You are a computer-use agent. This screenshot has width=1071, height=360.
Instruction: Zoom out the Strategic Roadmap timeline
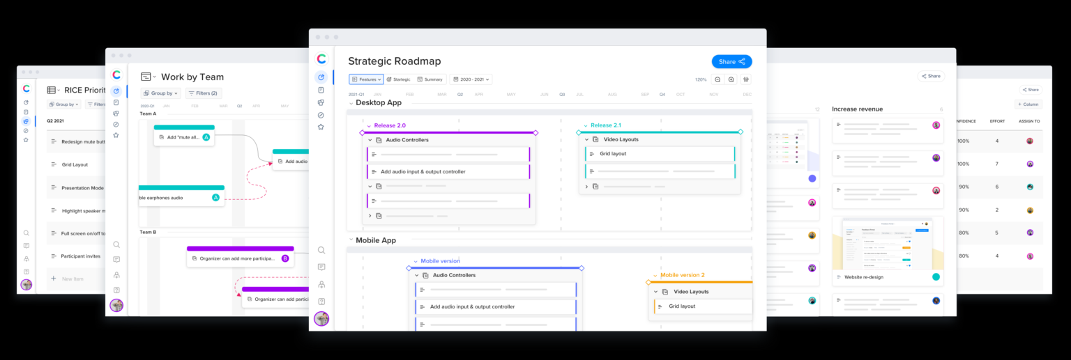(717, 79)
